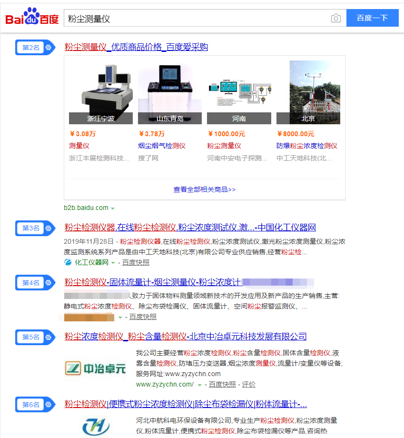Click supplier name 河南中安电子探测...
This screenshot has width=404, height=438.
coord(237,158)
